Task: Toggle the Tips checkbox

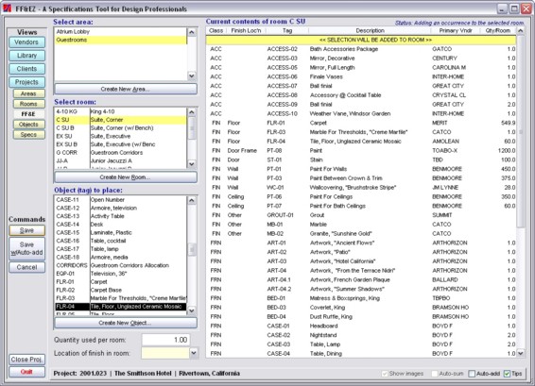Action: coord(507,374)
